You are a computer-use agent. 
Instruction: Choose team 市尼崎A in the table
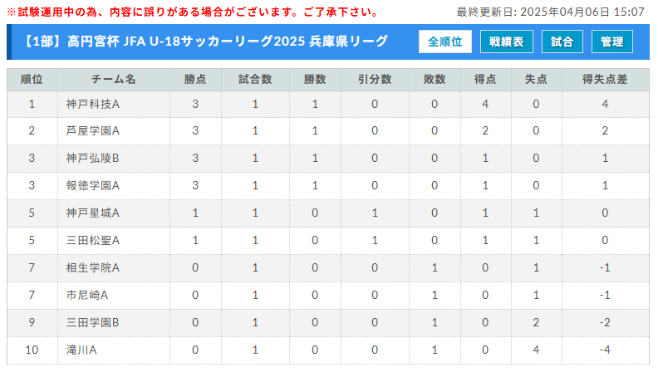[87, 295]
